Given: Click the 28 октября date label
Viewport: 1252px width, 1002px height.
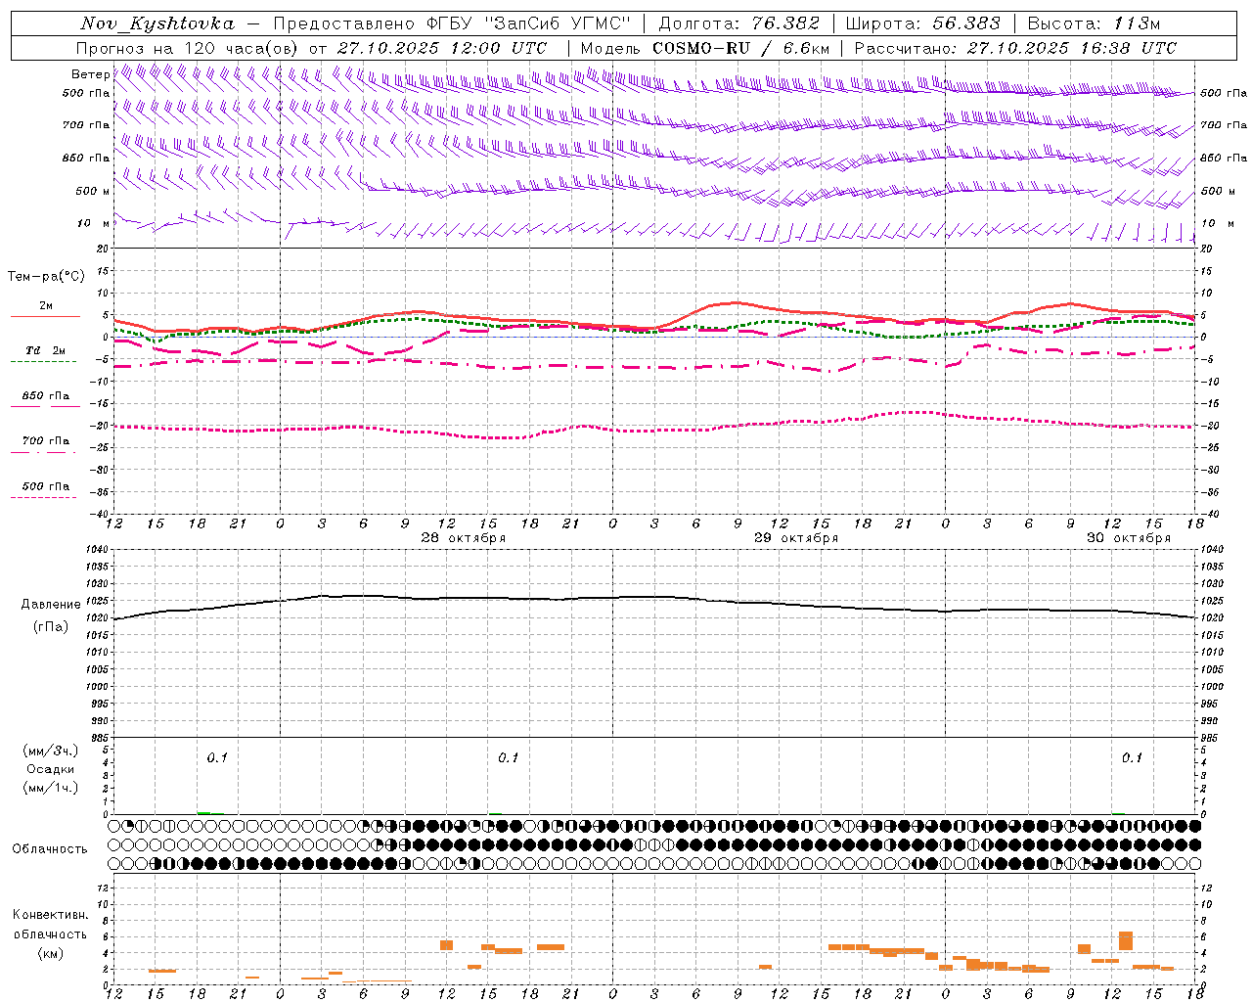Looking at the screenshot, I should [x=464, y=538].
